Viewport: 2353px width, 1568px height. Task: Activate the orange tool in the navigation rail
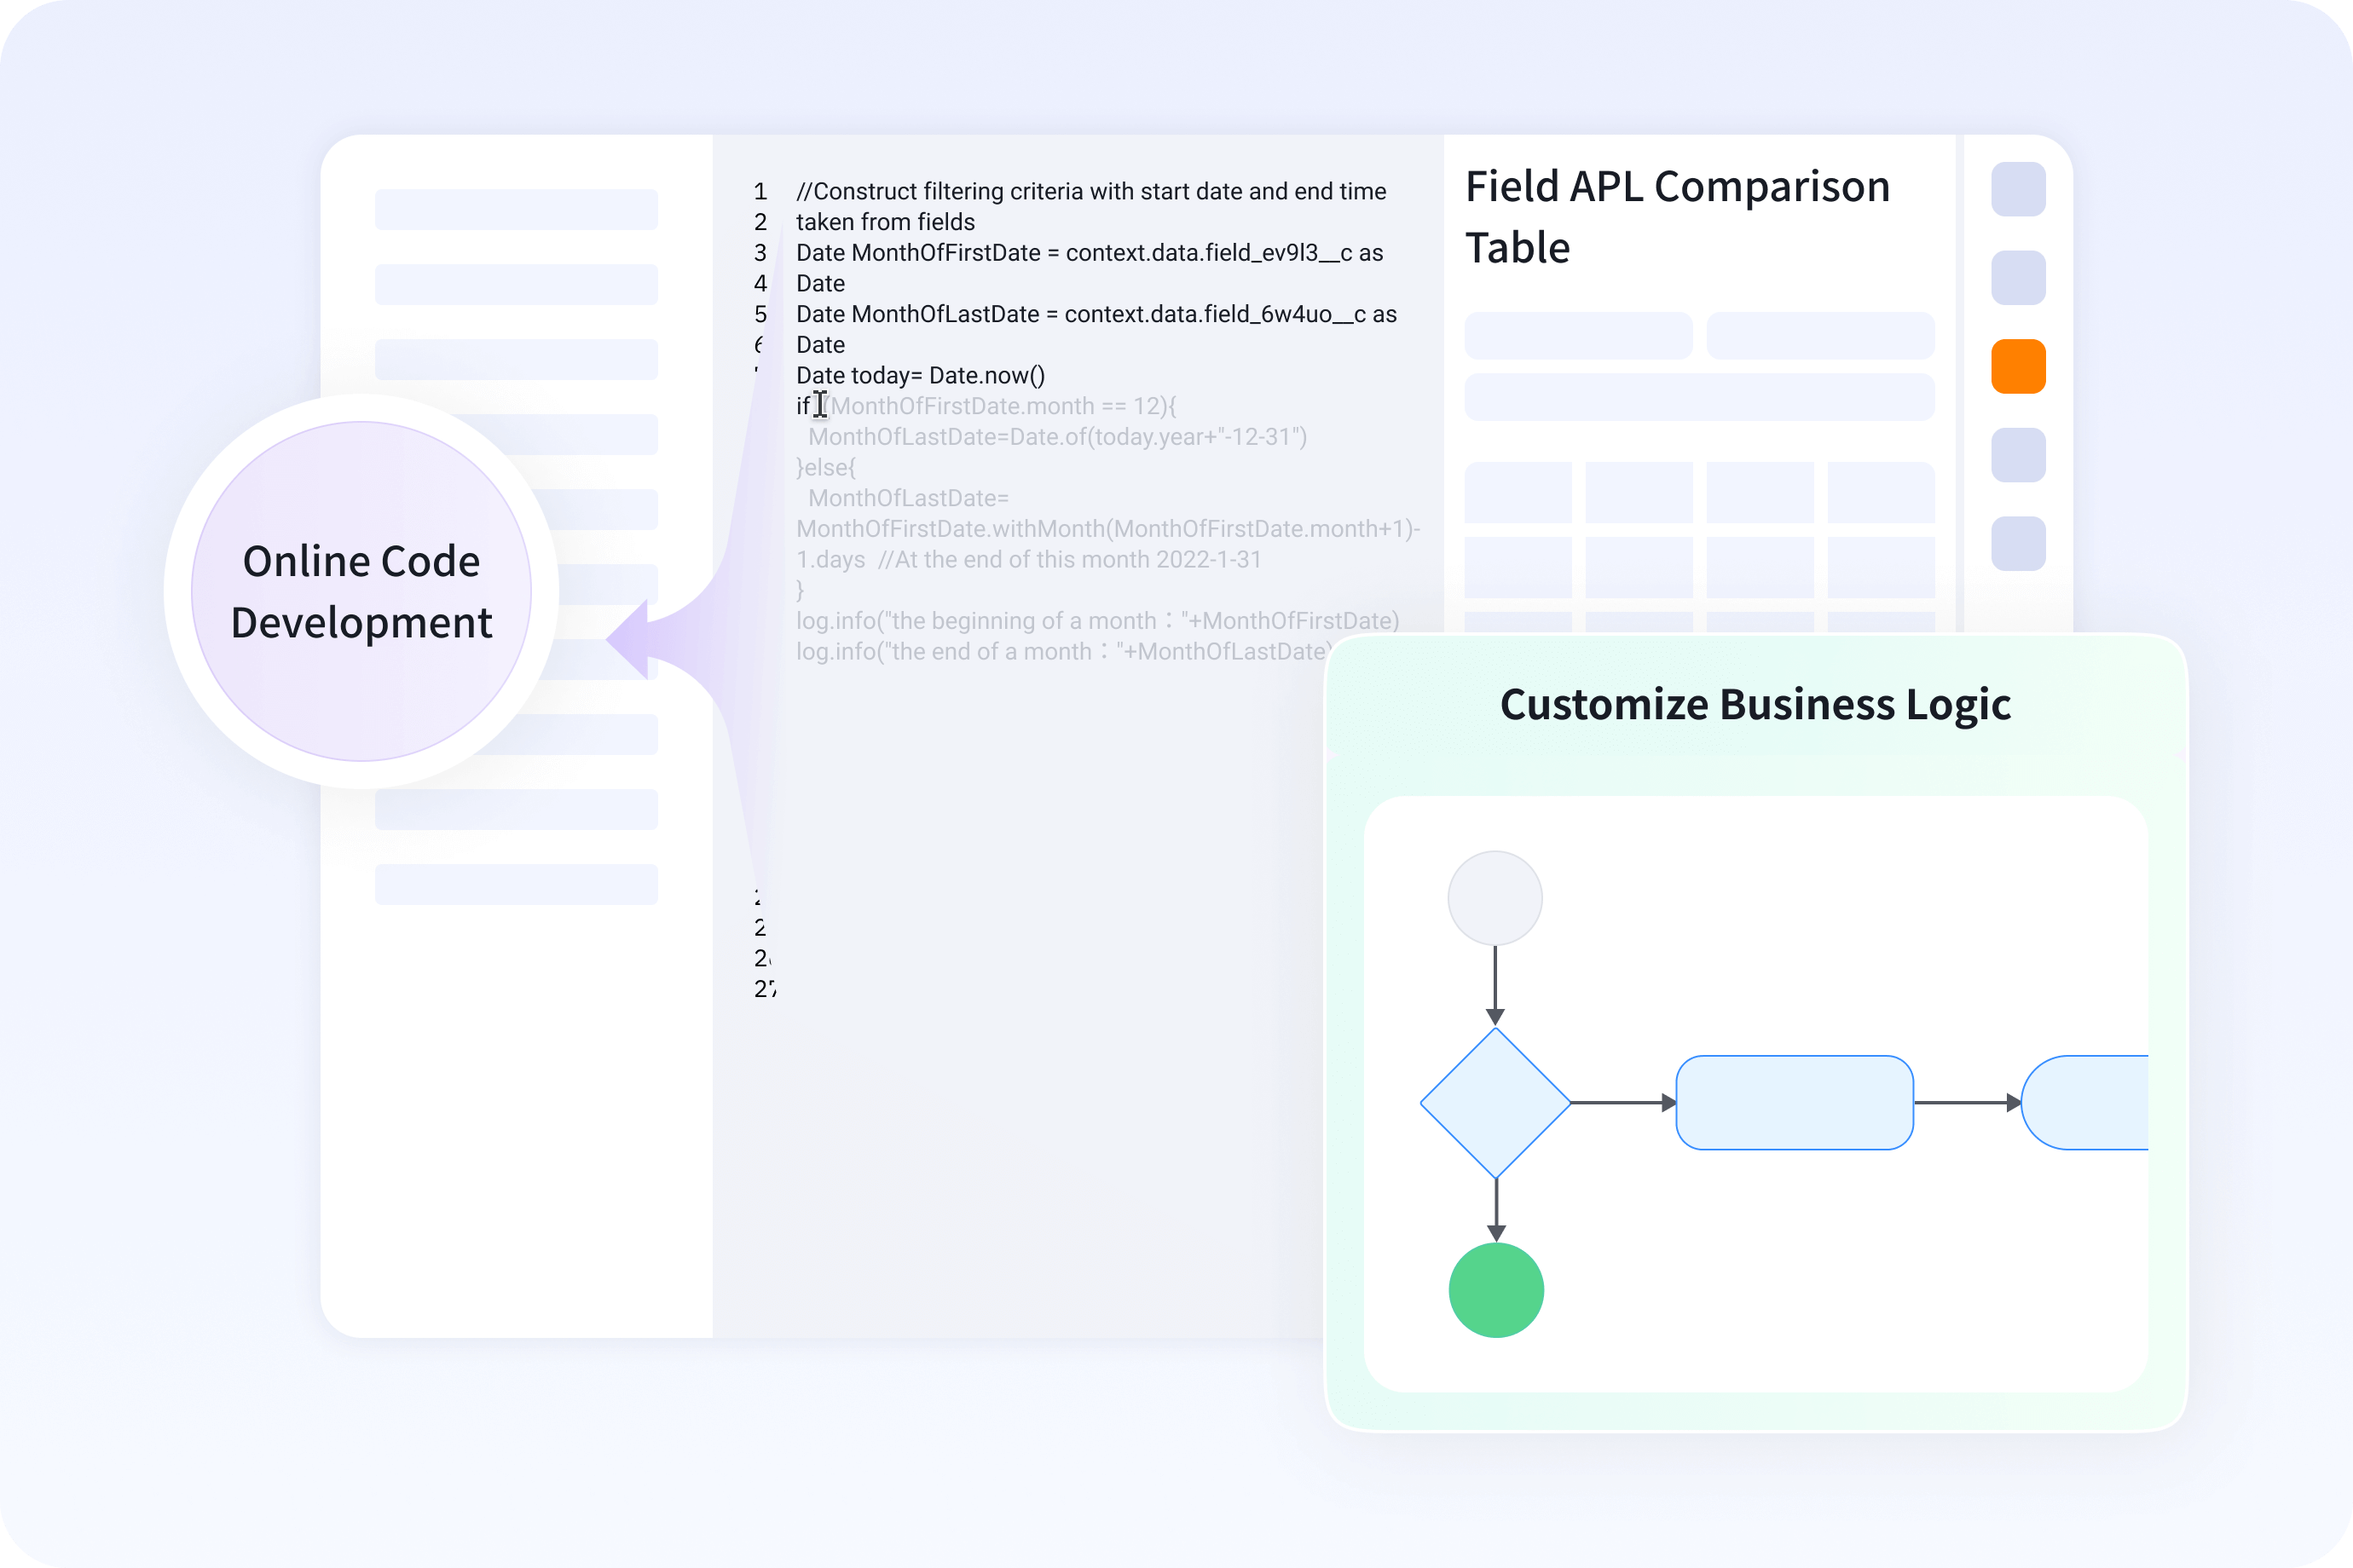[x=2018, y=366]
